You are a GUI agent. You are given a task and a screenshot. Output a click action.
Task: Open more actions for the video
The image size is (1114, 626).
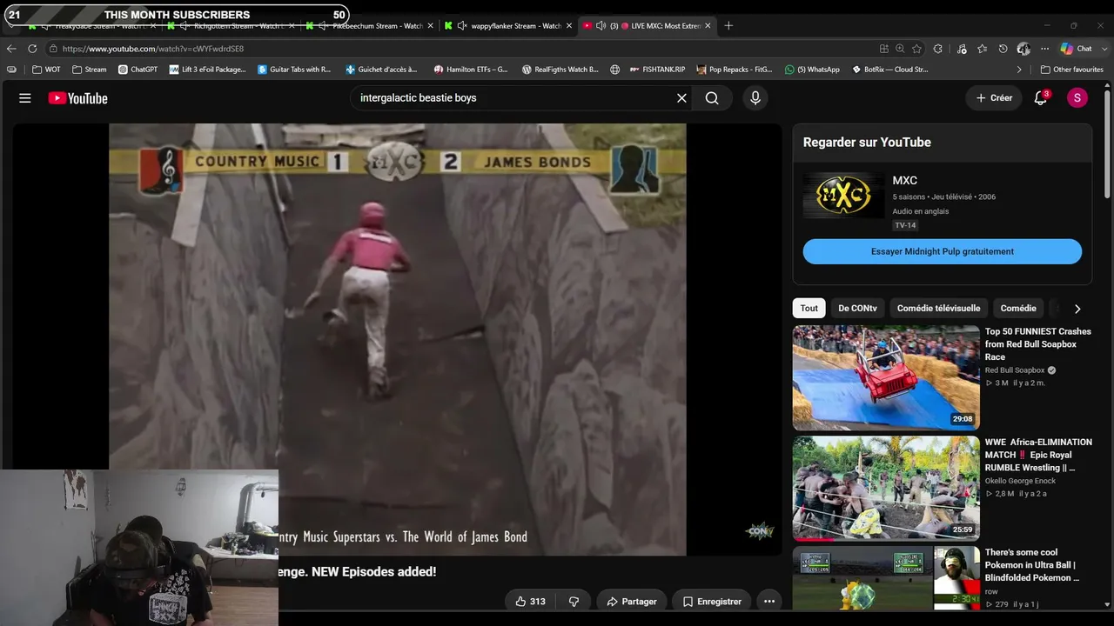769,602
